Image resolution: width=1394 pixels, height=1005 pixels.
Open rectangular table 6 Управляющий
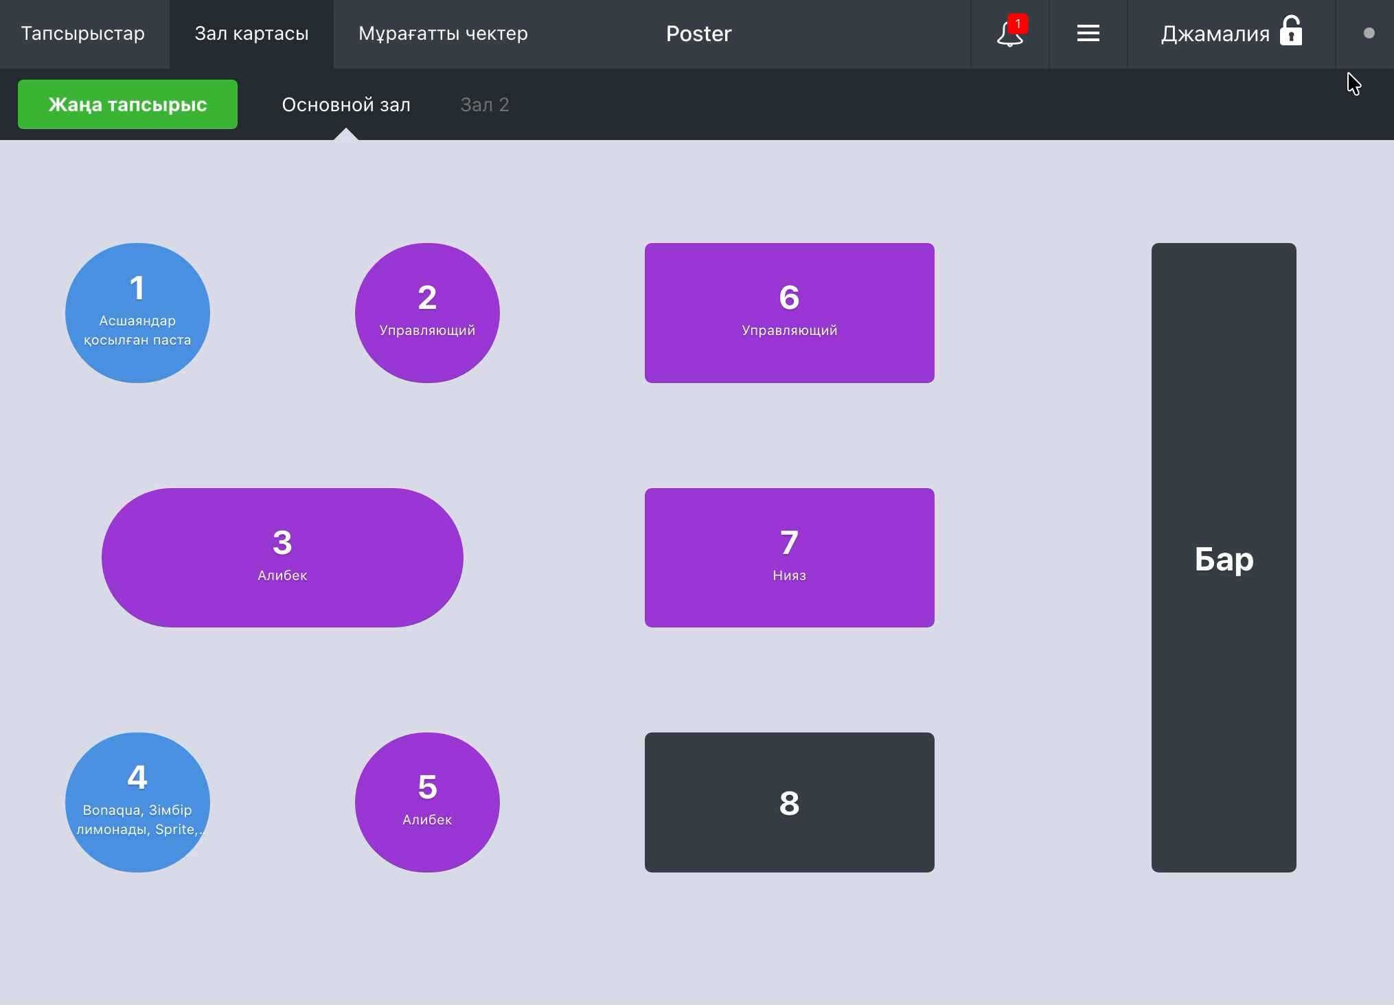(790, 313)
